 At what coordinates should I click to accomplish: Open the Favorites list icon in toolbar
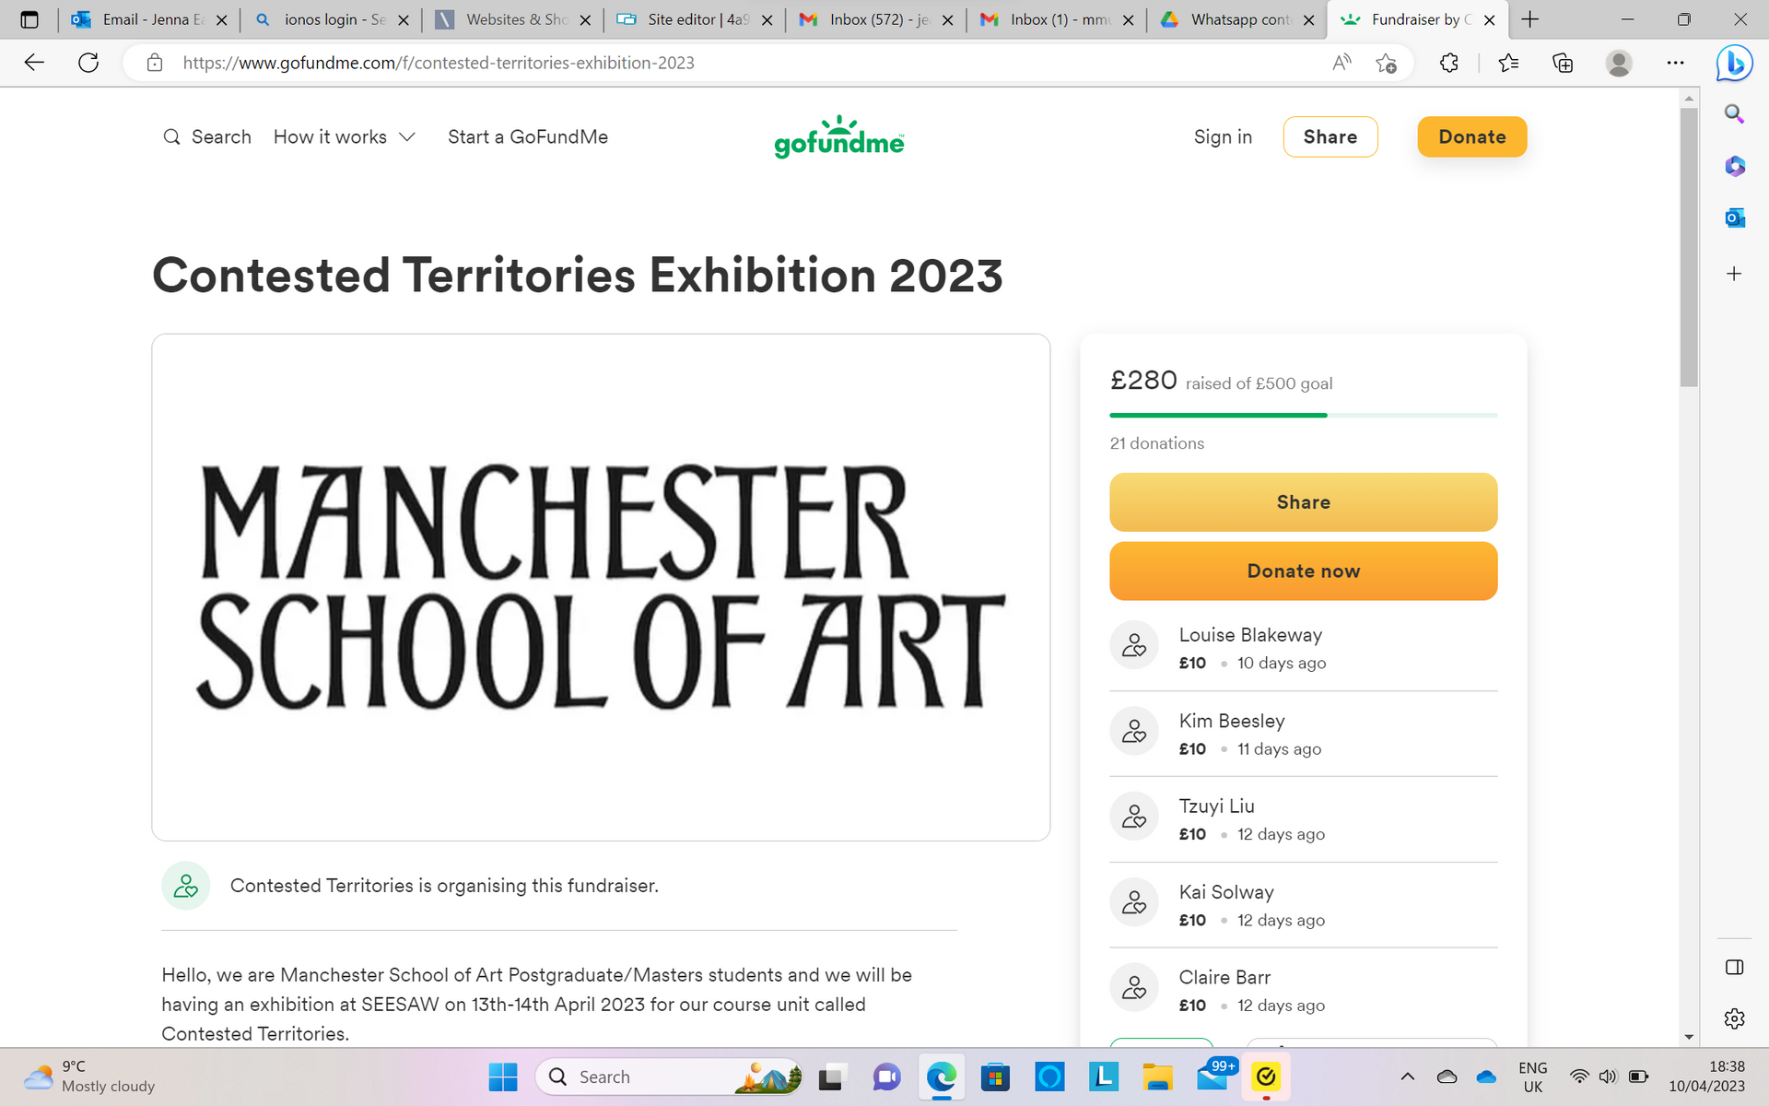[x=1509, y=63]
